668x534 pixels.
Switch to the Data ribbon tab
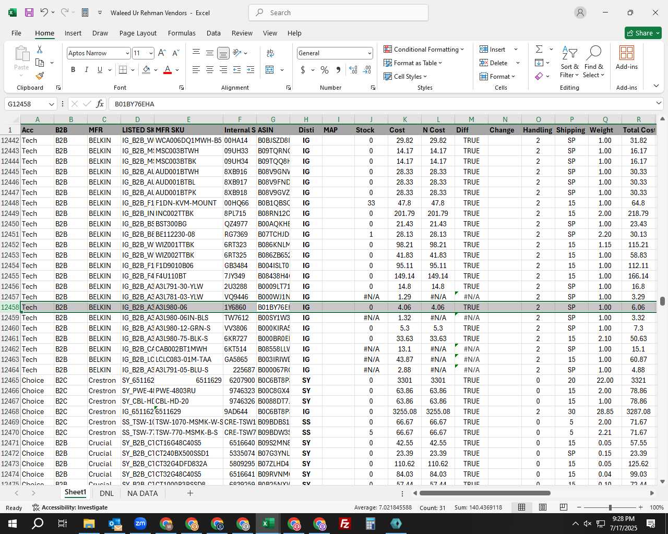pos(213,33)
